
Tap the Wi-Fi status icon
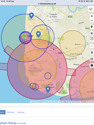click(x=79, y=1)
